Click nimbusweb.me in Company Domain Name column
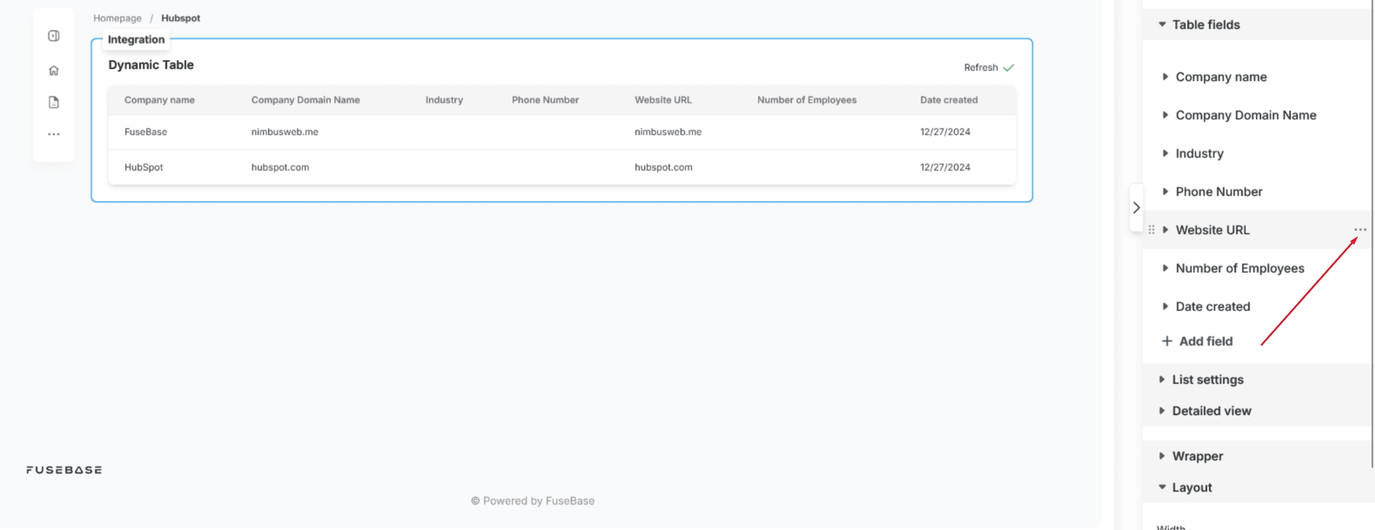Viewport: 1375px width, 530px height. (x=284, y=132)
